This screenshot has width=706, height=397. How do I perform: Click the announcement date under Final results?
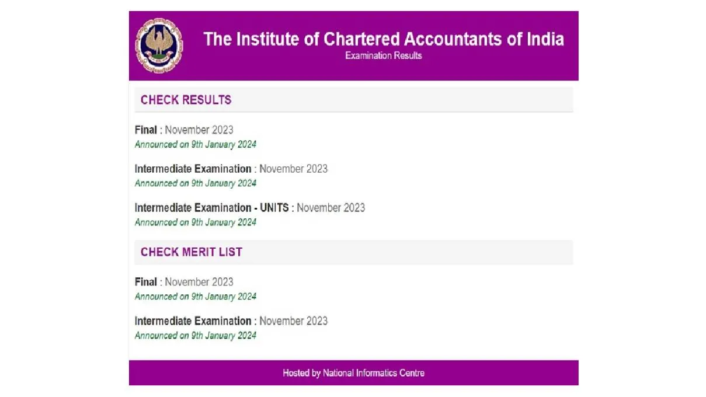click(x=195, y=144)
